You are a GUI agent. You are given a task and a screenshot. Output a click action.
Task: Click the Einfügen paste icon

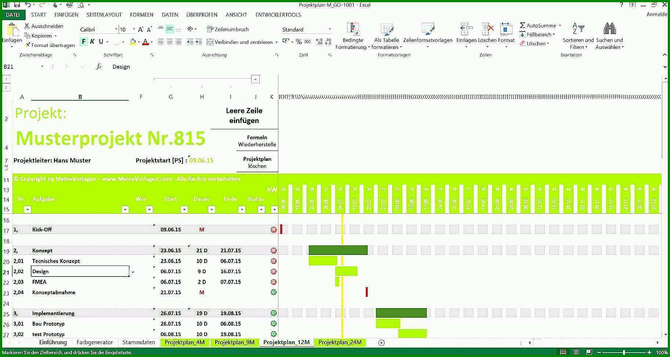(x=12, y=30)
